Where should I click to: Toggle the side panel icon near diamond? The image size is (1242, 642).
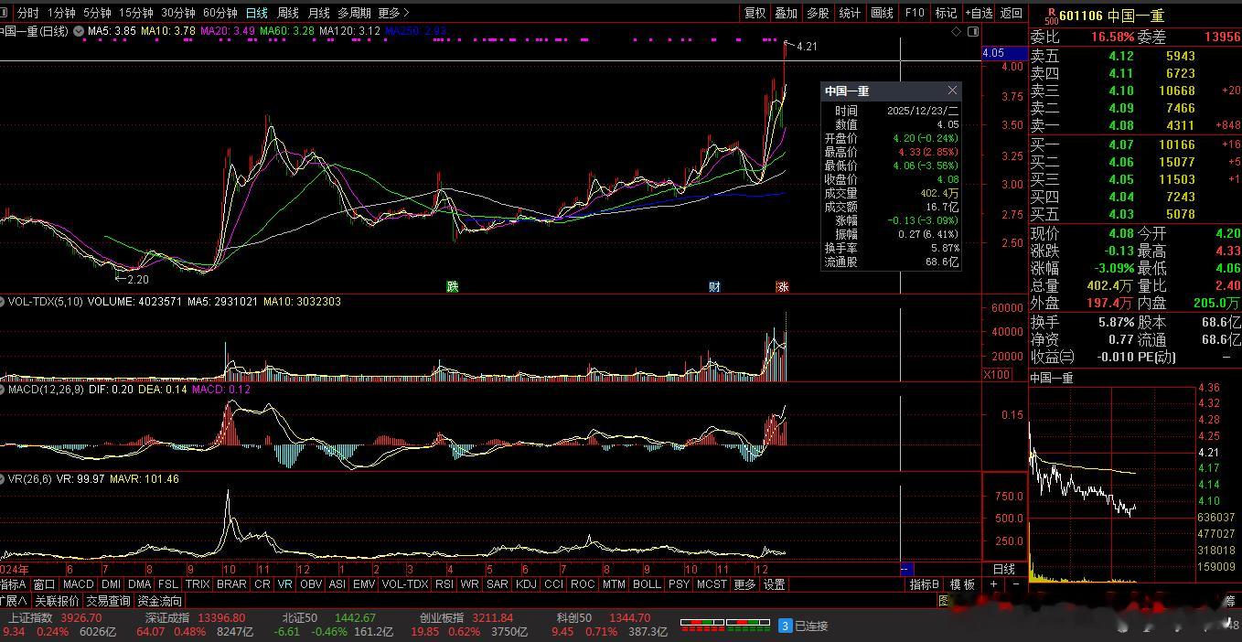pyautogui.click(x=971, y=31)
